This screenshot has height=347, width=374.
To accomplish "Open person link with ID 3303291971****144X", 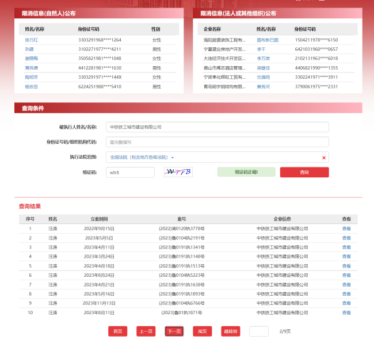I will tap(32, 77).
